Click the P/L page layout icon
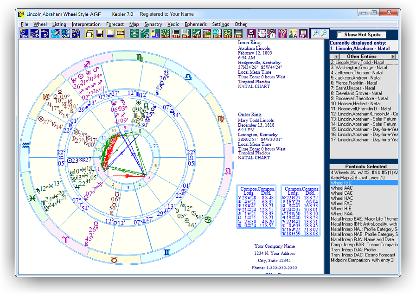The height and width of the screenshot is (294, 416). 155,34
